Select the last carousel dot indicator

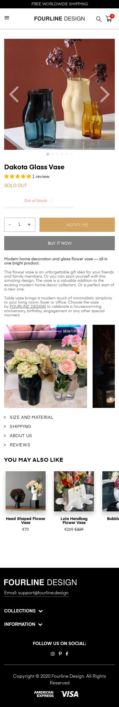(71, 154)
